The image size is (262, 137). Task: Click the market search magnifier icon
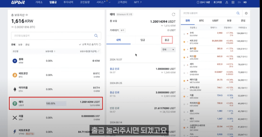tap(238, 13)
